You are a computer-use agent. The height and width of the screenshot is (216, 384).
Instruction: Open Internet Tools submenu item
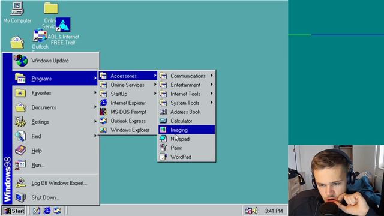pos(187,94)
